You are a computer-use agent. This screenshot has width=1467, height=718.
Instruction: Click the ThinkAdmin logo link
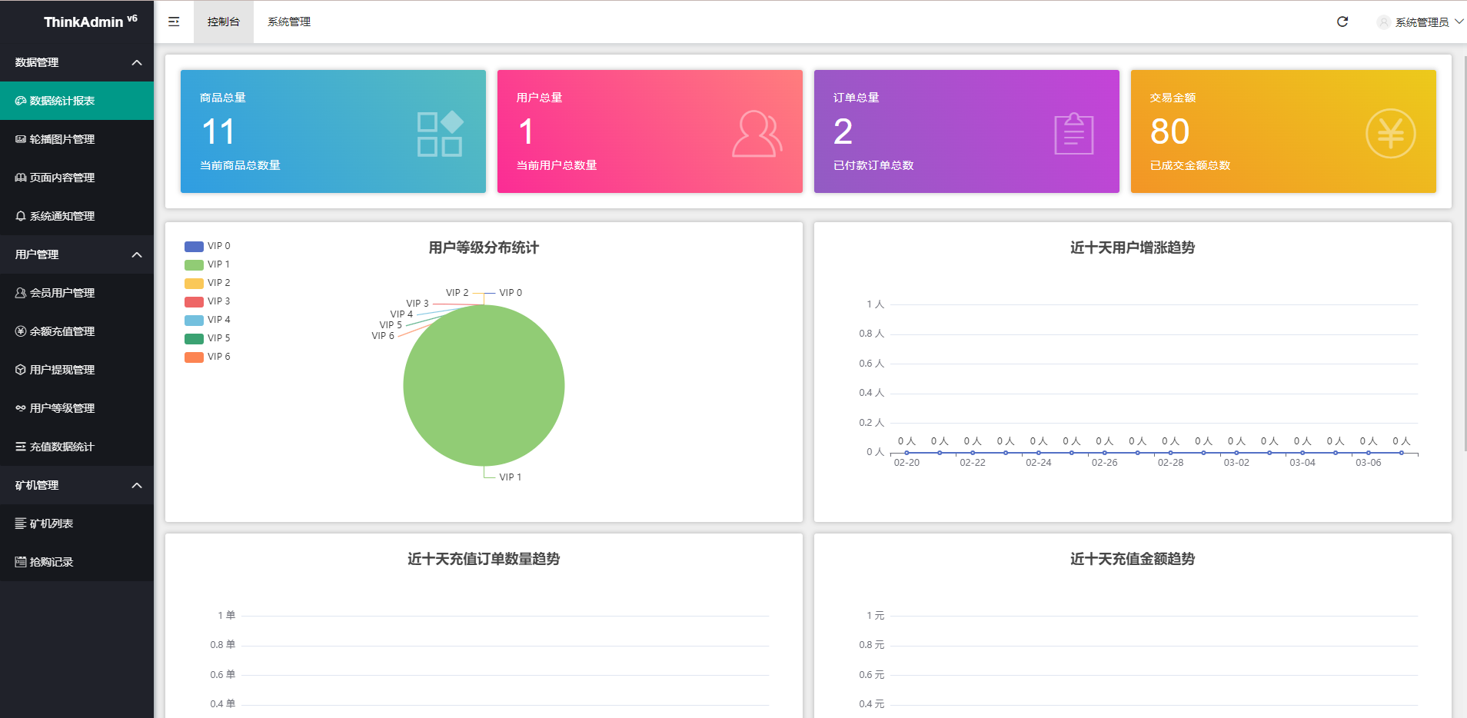(x=83, y=22)
